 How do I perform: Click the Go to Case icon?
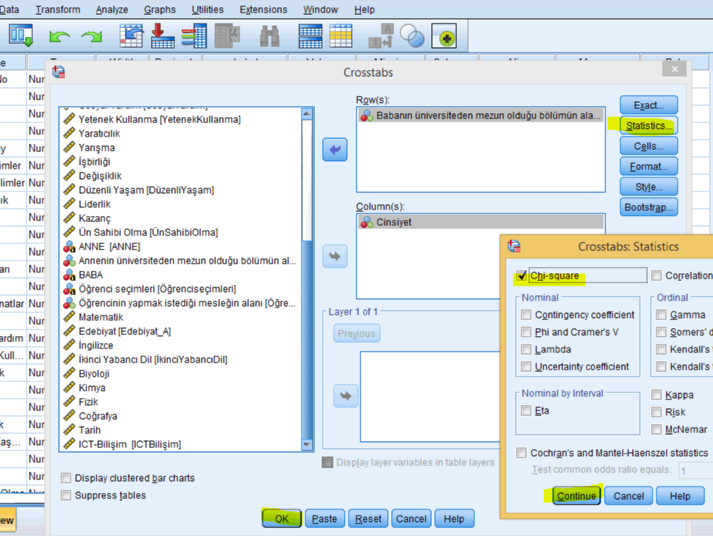[x=131, y=36]
